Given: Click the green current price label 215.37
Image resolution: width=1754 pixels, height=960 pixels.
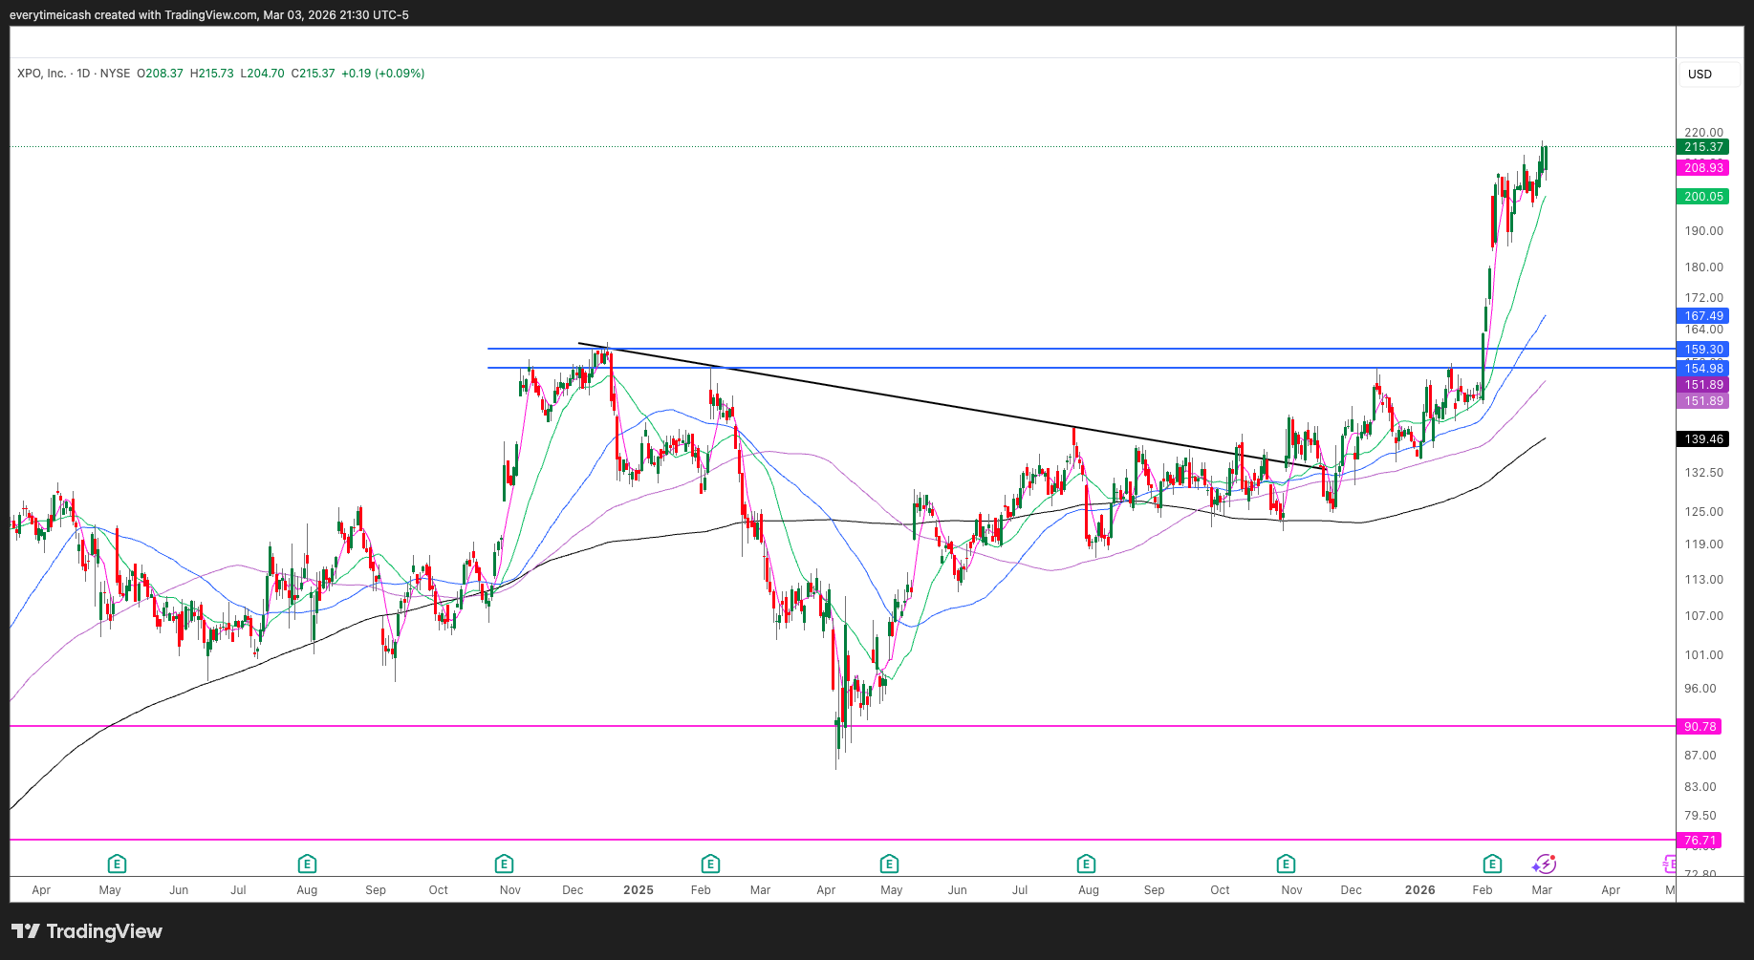Looking at the screenshot, I should click(x=1703, y=147).
